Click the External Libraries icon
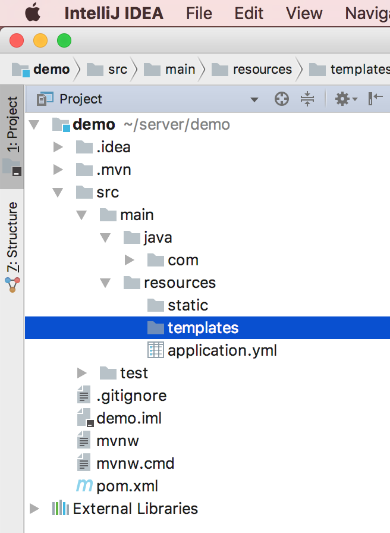The height and width of the screenshot is (533, 390). (61, 509)
